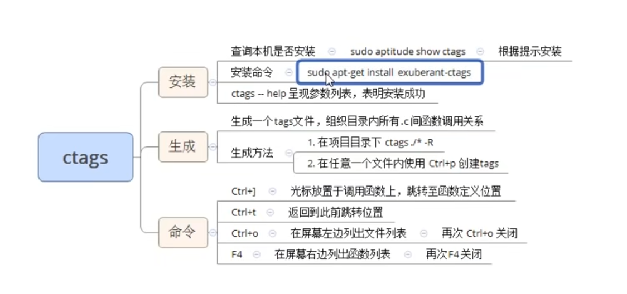This screenshot has width=627, height=294.
Task: Collapse the 生成方法 subtopic toggle
Action: 289,153
